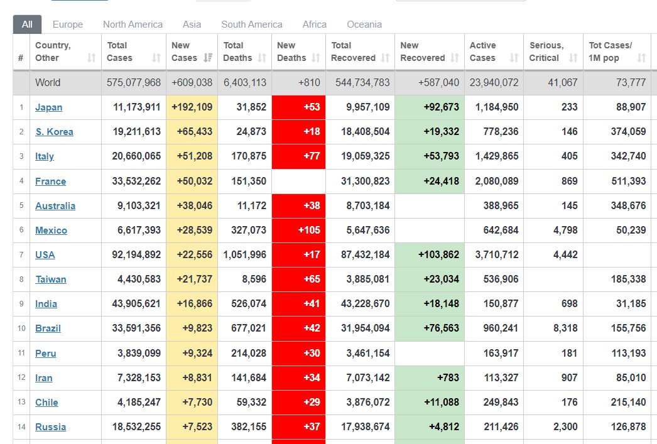Screen dimensions: 657x444
Task: Open the Iran country link
Action: (43, 378)
